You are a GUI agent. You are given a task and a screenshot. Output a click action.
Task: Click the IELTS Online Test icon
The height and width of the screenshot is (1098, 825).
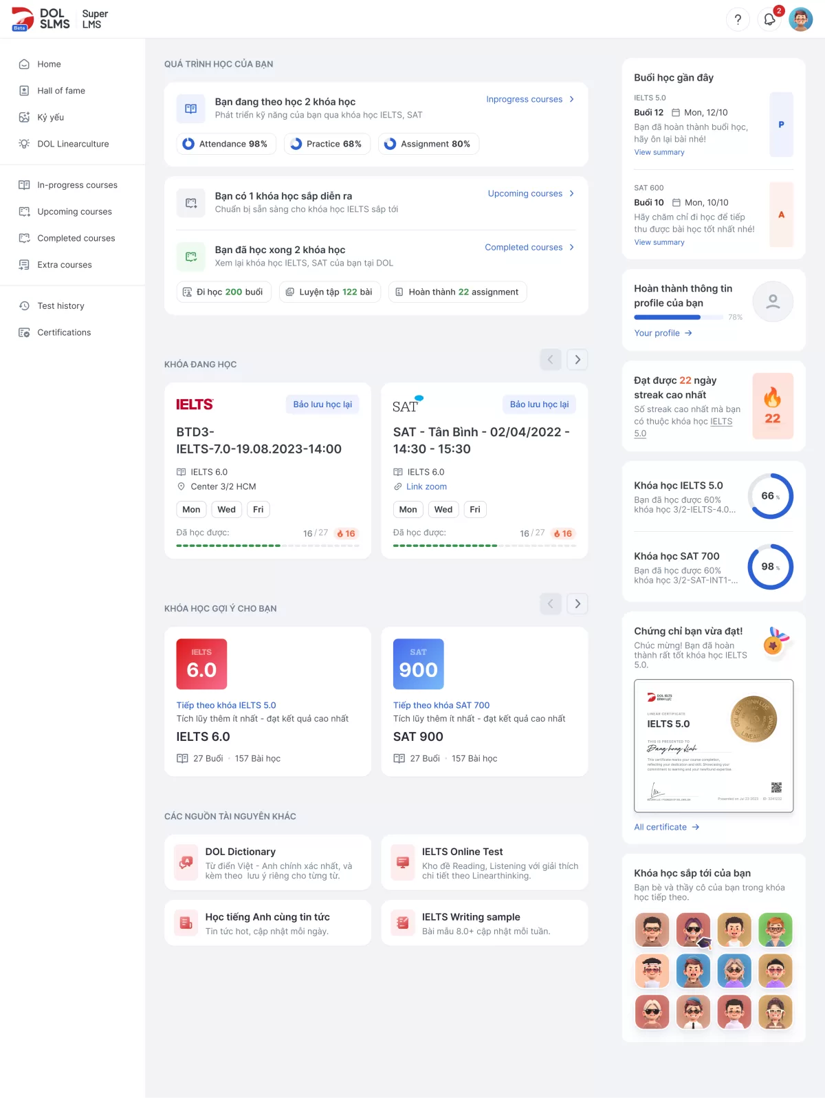[403, 863]
